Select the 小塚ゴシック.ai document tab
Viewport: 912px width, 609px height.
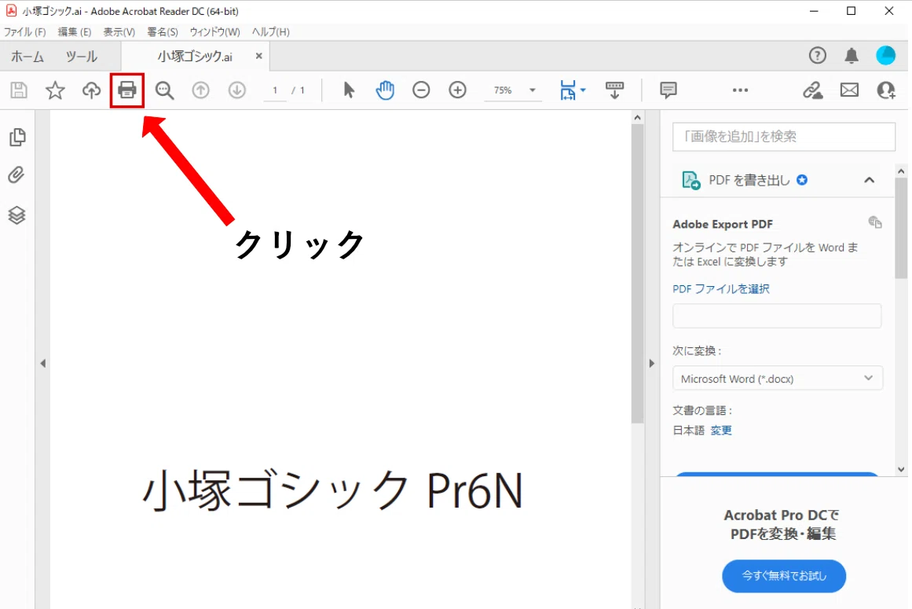(x=195, y=57)
